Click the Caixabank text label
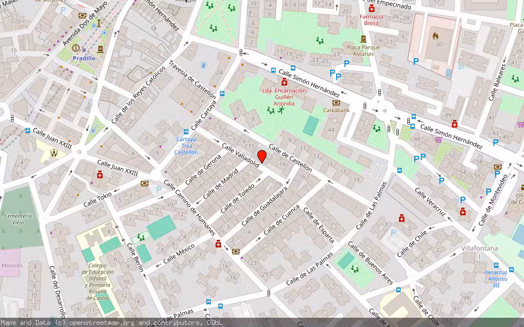The width and height of the screenshot is (524, 327). (336, 110)
